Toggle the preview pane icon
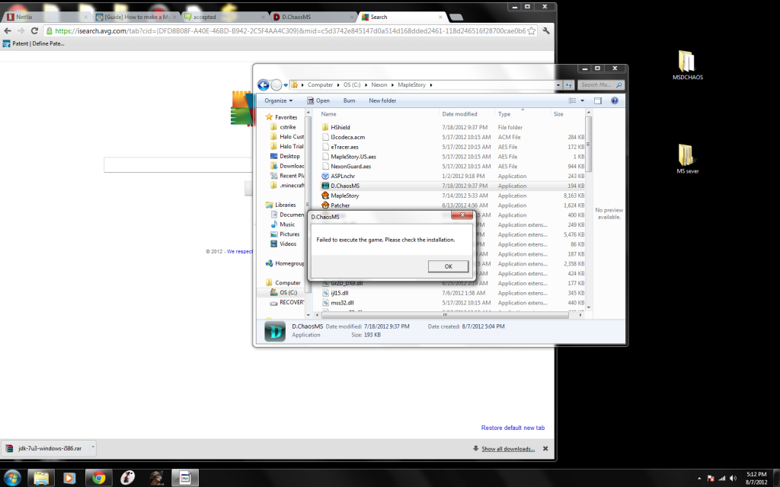Screen dimensions: 780x487 [598, 100]
